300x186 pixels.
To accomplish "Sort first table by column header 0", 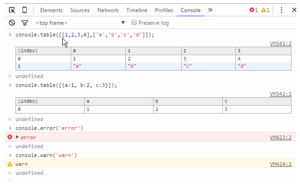I will (98, 51).
